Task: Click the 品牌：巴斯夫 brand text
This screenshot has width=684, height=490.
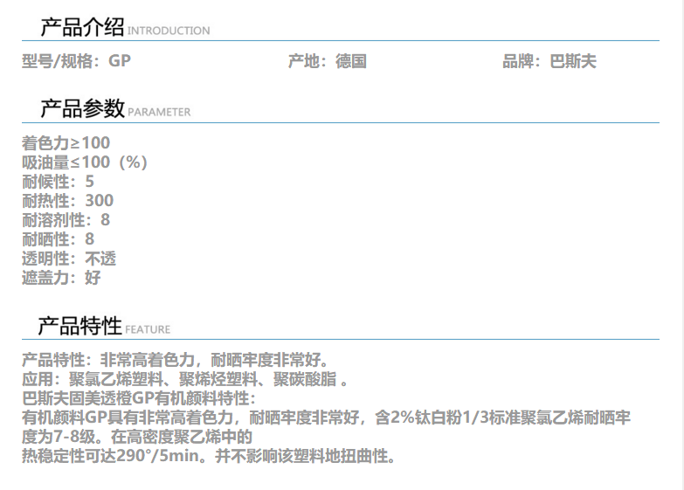Action: 549,62
